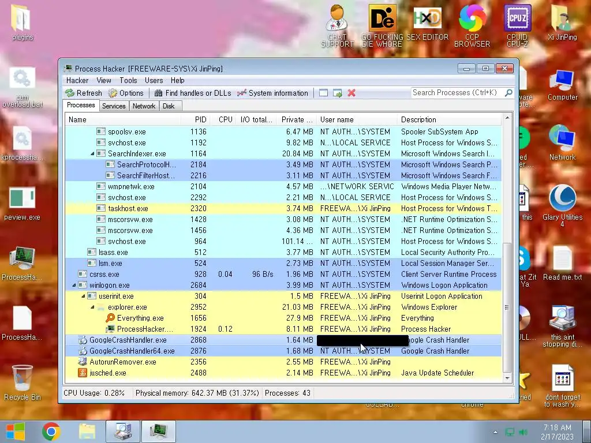Select the jusched.exe Java icon
The width and height of the screenshot is (591, 443).
[x=83, y=373]
